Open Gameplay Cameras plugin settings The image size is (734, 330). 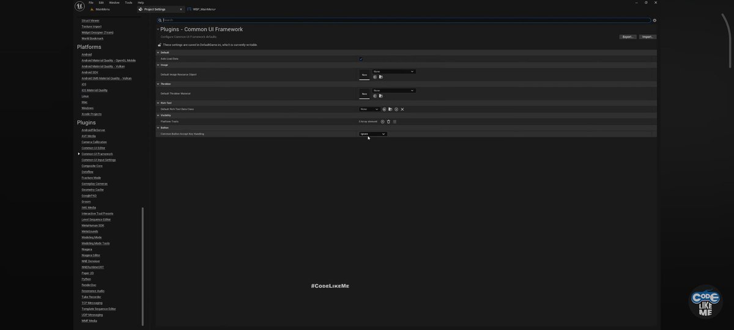click(x=95, y=184)
